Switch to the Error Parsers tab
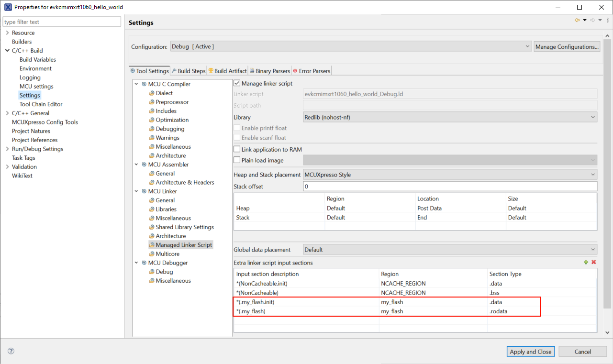The height and width of the screenshot is (364, 613). coord(312,71)
